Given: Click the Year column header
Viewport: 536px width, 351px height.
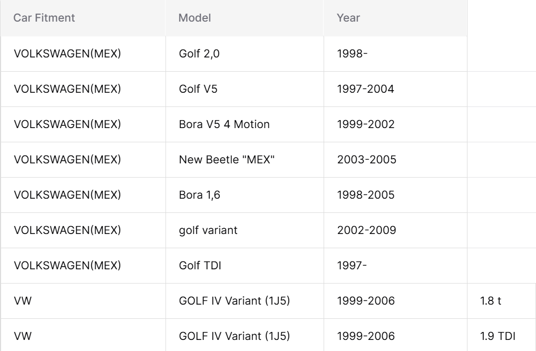Looking at the screenshot, I should point(395,18).
